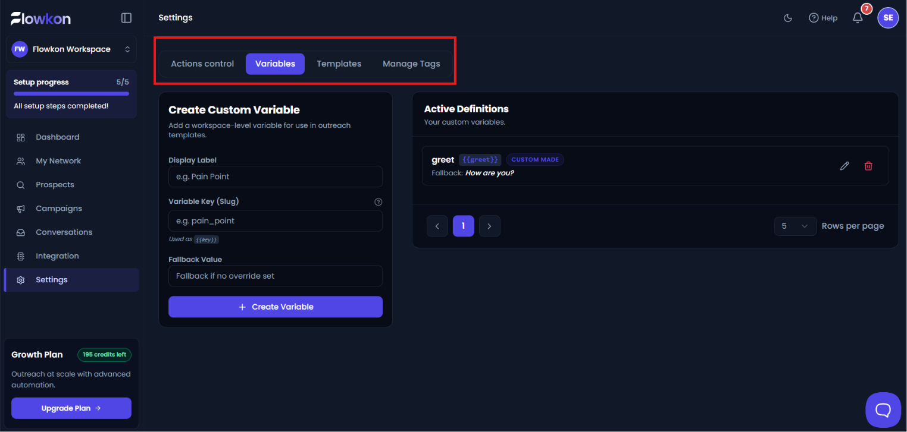Open notifications bell icon
The width and height of the screenshot is (907, 432).
[x=858, y=18]
